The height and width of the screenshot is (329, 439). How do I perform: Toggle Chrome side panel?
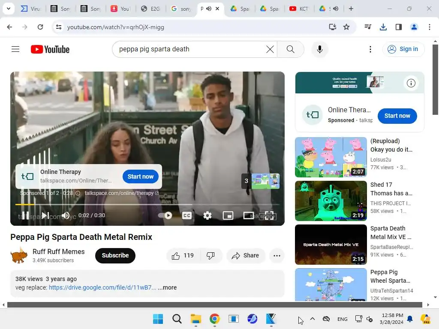point(398,27)
